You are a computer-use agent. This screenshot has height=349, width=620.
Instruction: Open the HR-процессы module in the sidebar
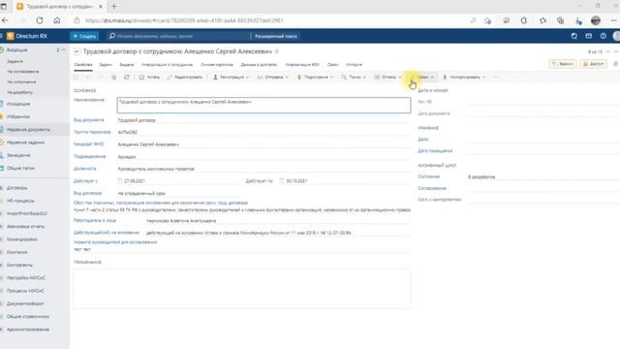point(20,201)
